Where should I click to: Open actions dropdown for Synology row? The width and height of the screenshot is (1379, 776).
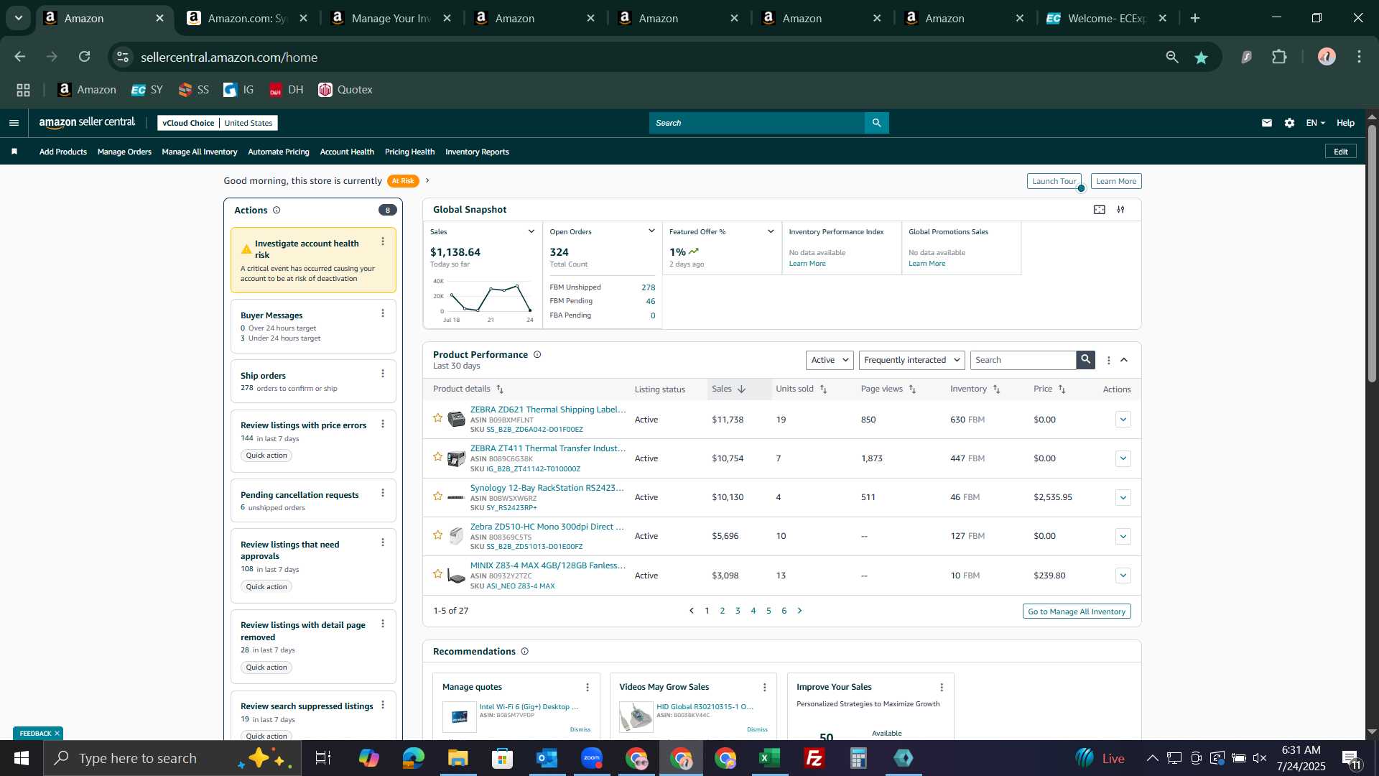[x=1123, y=497]
